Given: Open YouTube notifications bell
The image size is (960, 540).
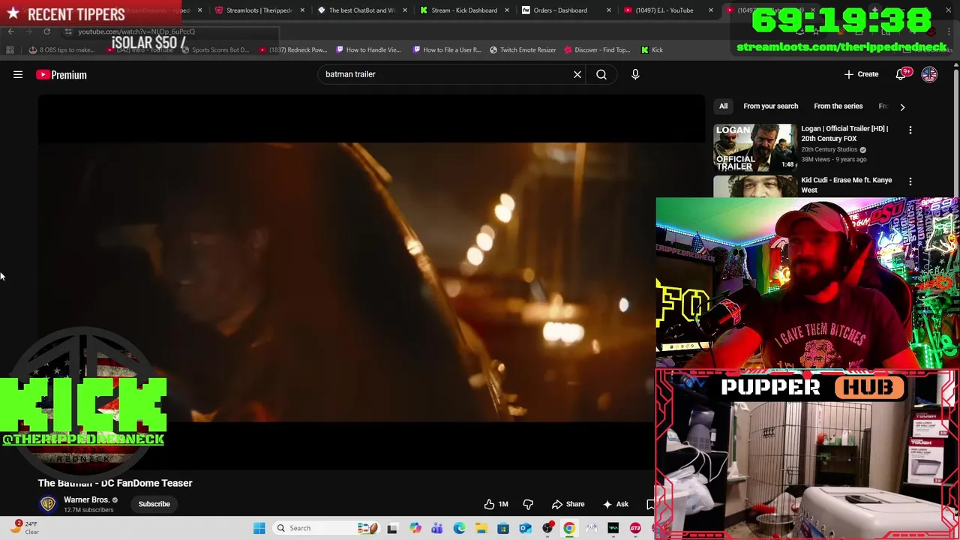Looking at the screenshot, I should click(x=901, y=74).
